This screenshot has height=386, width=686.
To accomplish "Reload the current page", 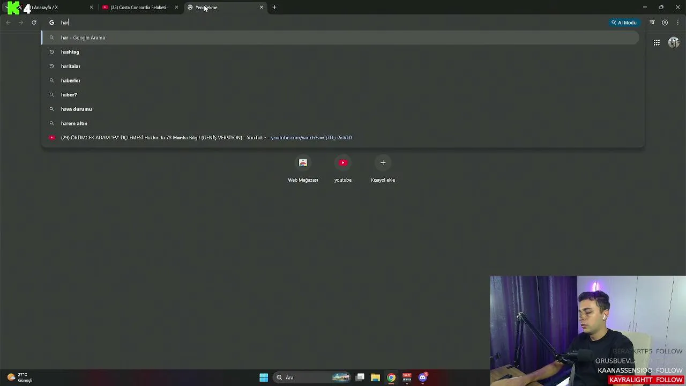I will [34, 23].
